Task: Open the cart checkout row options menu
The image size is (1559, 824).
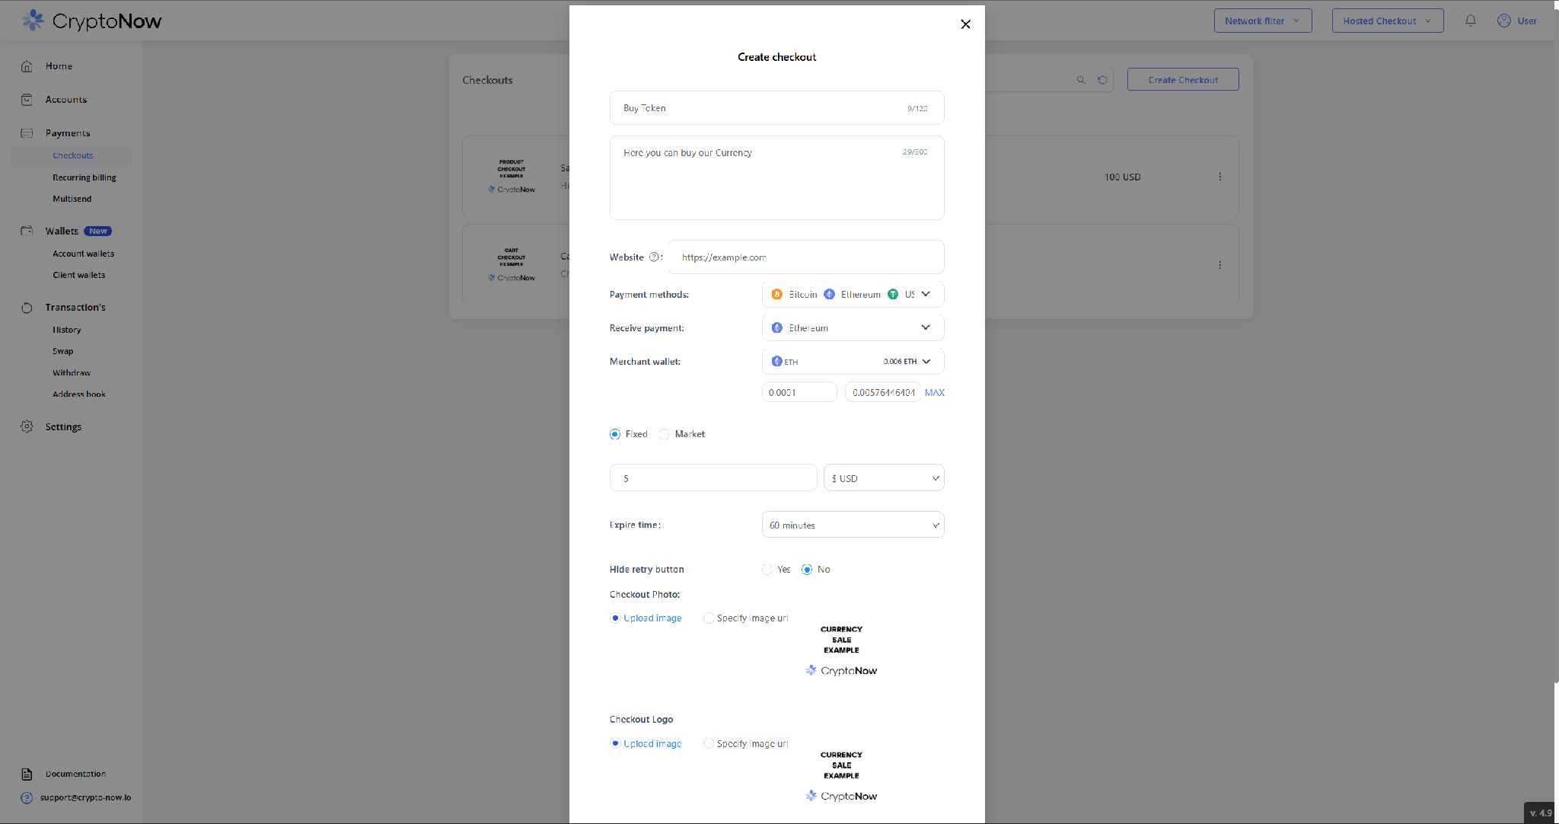Action: tap(1219, 265)
